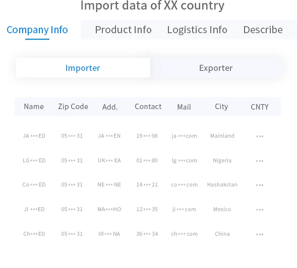Image resolution: width=297 pixels, height=268 pixels.
Task: Select the Importer toggle option
Action: point(83,68)
